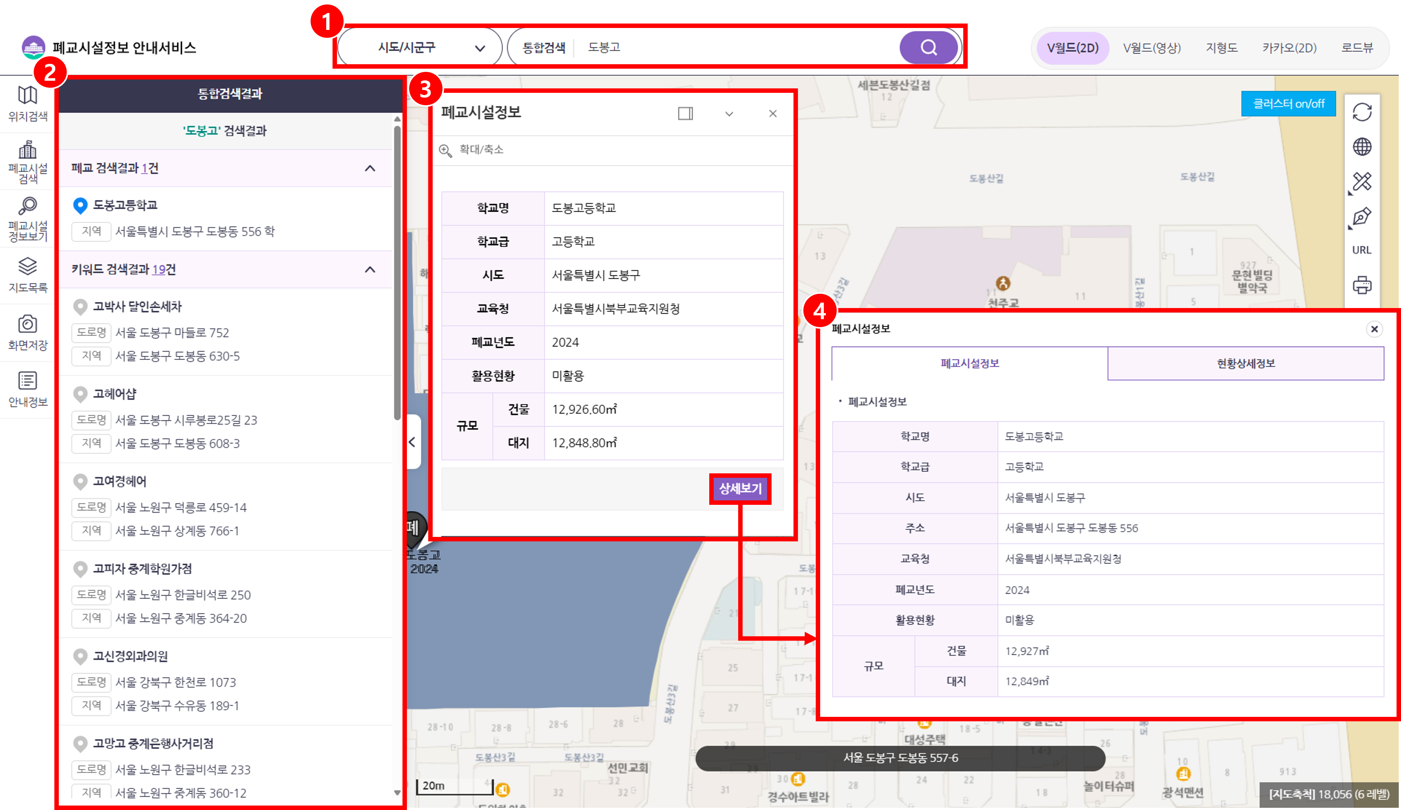
Task: Refresh the map with circular arrows icon
Action: pos(1362,111)
